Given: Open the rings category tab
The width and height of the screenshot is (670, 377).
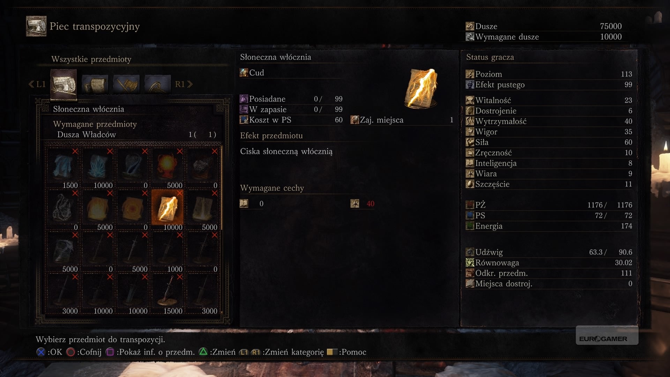Looking at the screenshot, I should point(158,84).
